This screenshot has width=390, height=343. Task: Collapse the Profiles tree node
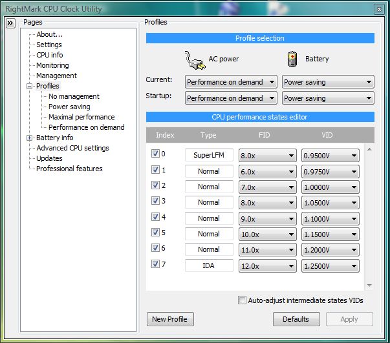tap(29, 86)
